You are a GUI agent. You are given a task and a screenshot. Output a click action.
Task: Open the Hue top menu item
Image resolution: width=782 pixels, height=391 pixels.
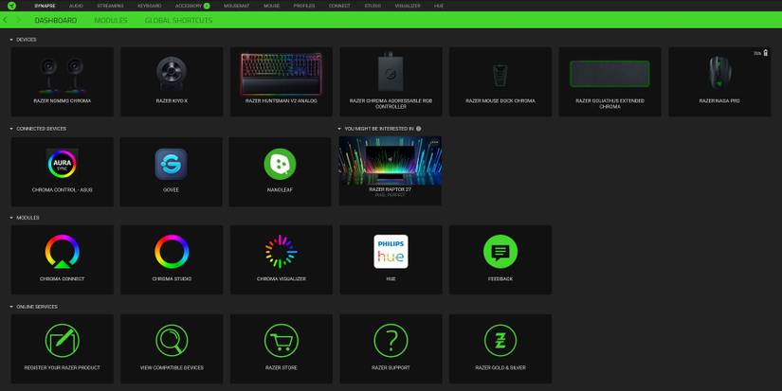(439, 6)
